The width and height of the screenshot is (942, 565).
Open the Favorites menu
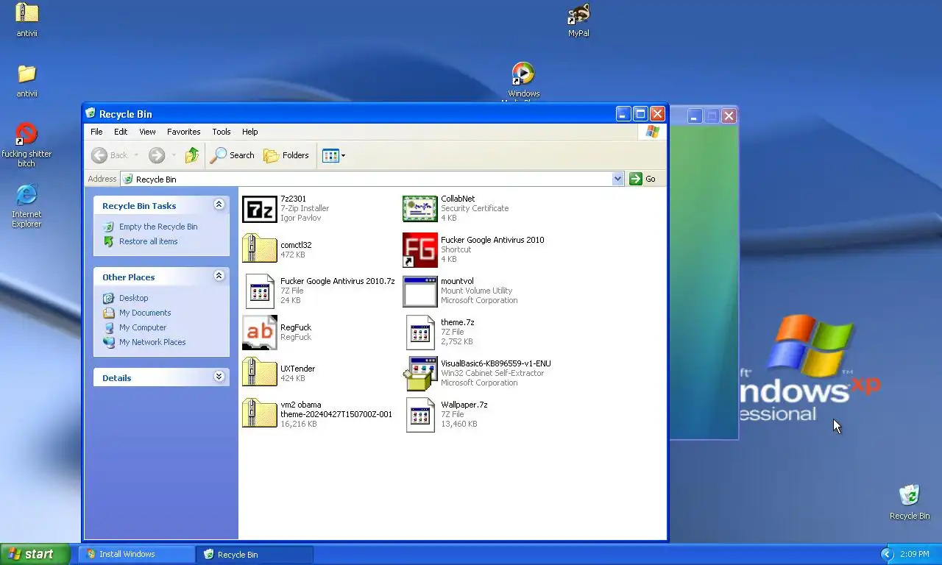click(x=184, y=132)
